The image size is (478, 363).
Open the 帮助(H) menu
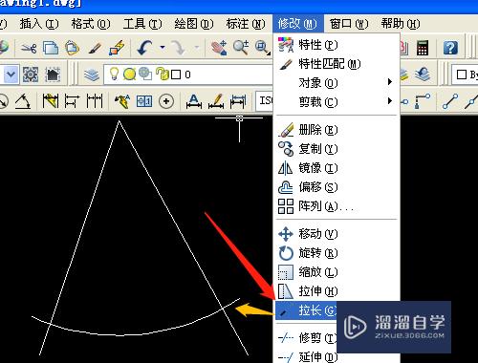click(401, 24)
